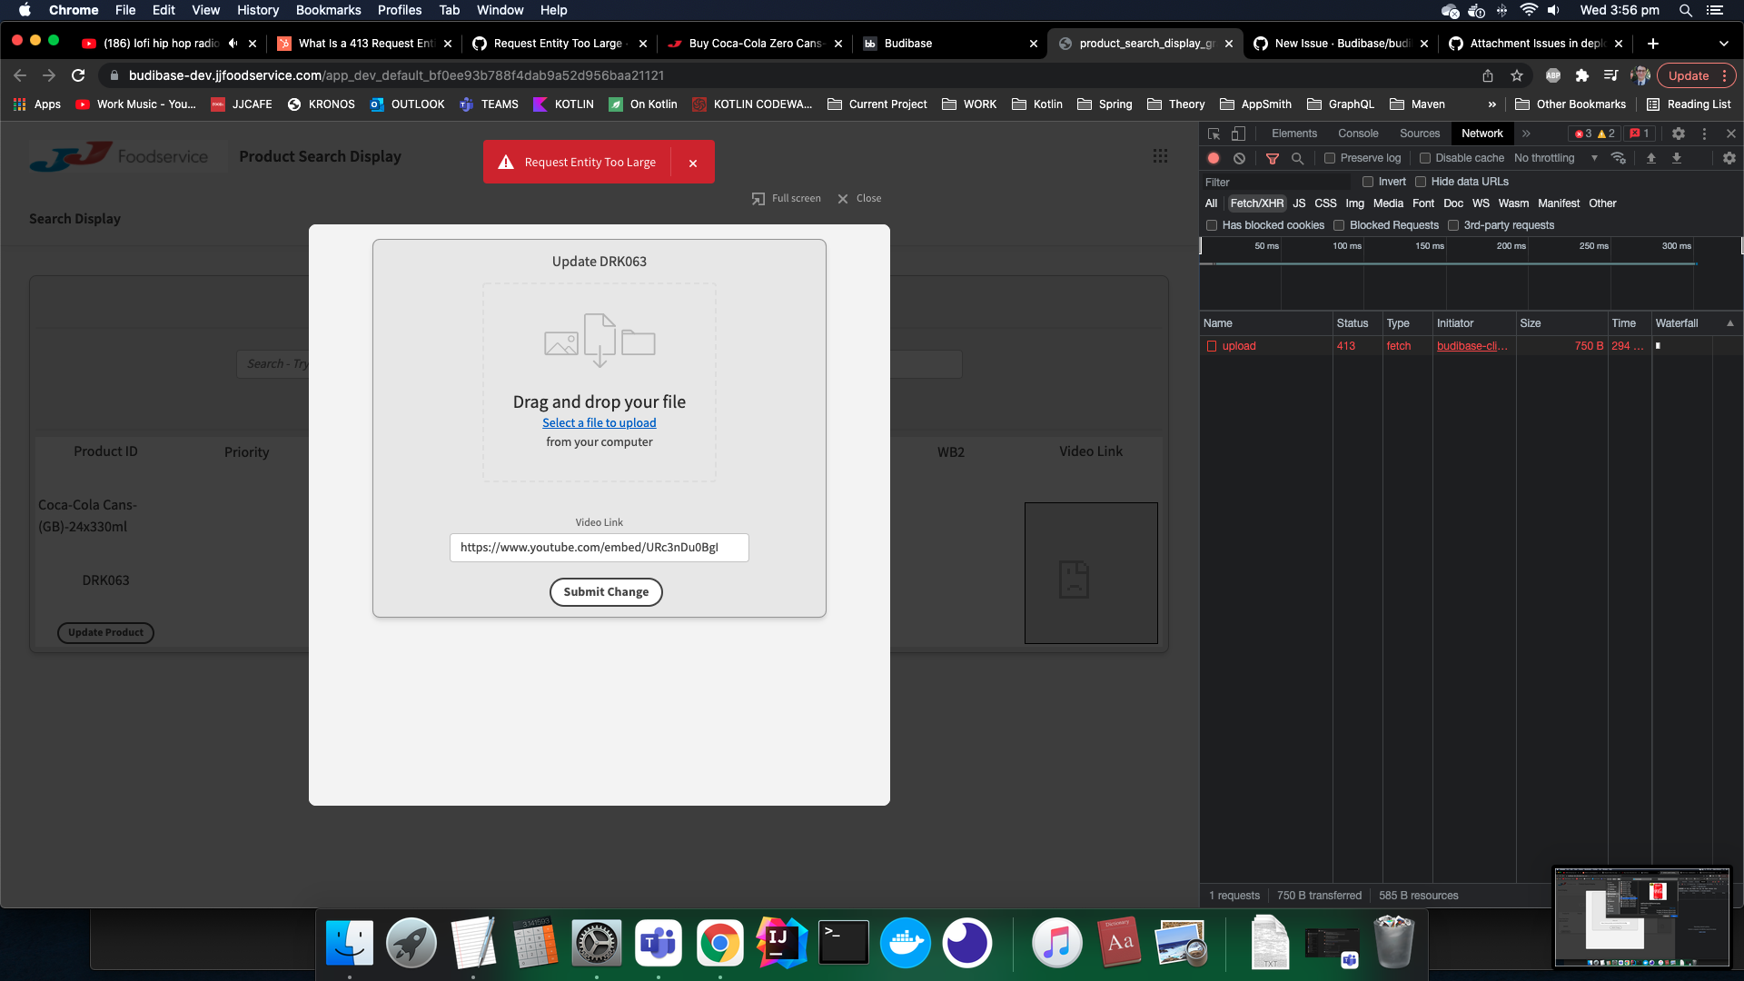Screen dimensions: 1744x981
Task: Click the share page icon in the address bar
Action: 1488,75
